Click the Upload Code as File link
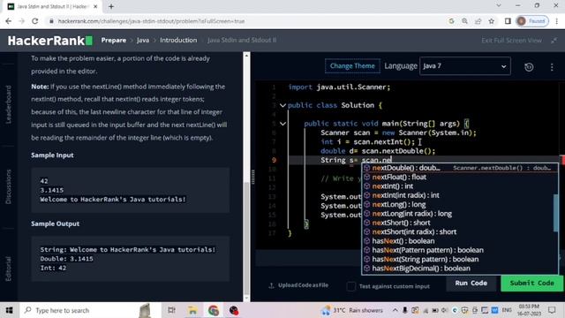565x318 pixels. point(303,285)
